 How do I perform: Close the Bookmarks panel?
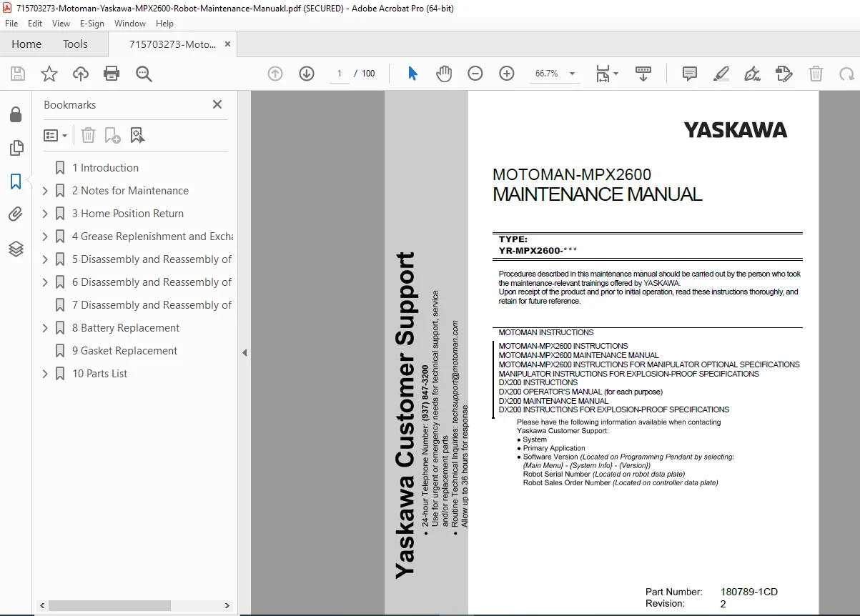217,104
